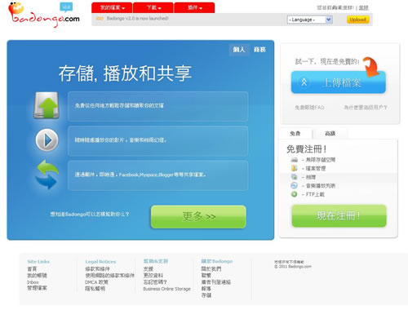Click the Badongo v2.0 is now launched link
The image size is (408, 310).
pyautogui.click(x=137, y=18)
